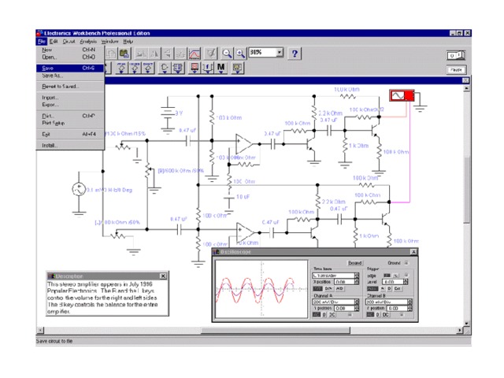Click the Copy toolbar icon
The height and width of the screenshot is (378, 504).
point(112,54)
